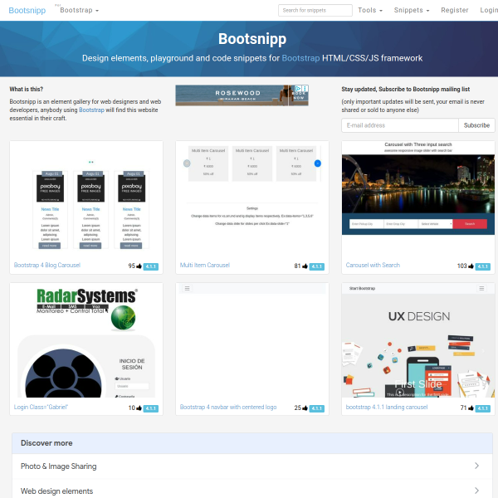Open the Multi Item Carousel link
The width and height of the screenshot is (498, 498).
pos(204,266)
